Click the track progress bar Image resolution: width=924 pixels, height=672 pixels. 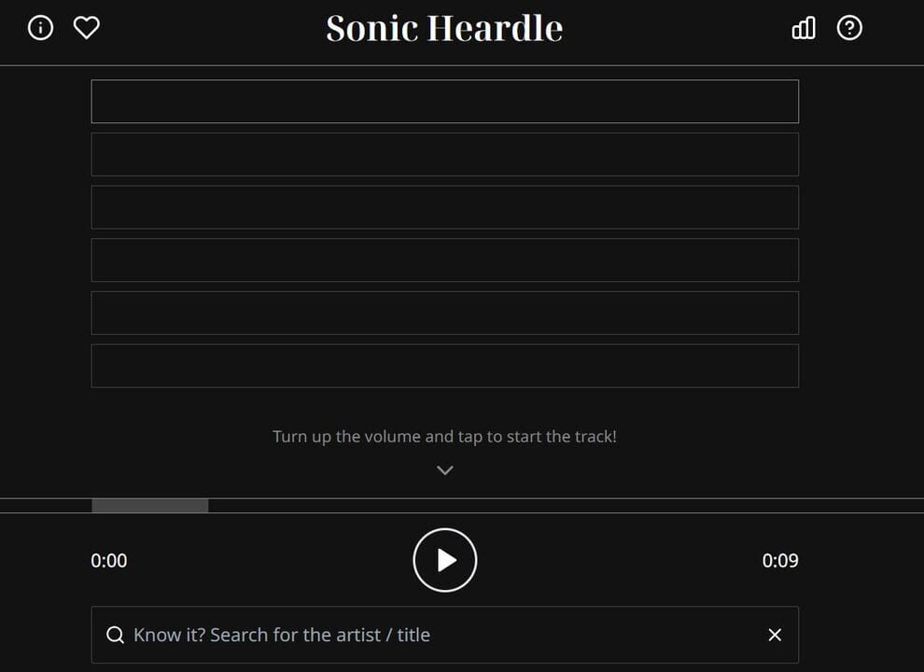444,505
